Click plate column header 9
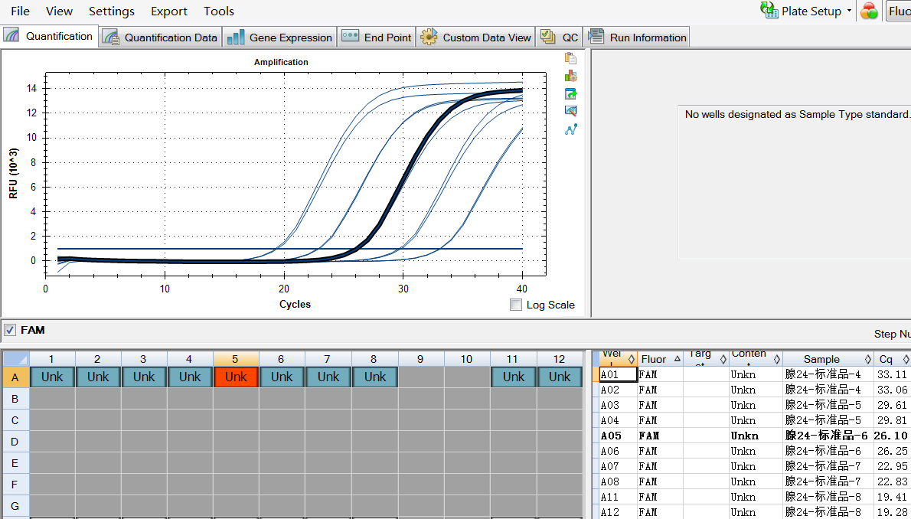 420,359
